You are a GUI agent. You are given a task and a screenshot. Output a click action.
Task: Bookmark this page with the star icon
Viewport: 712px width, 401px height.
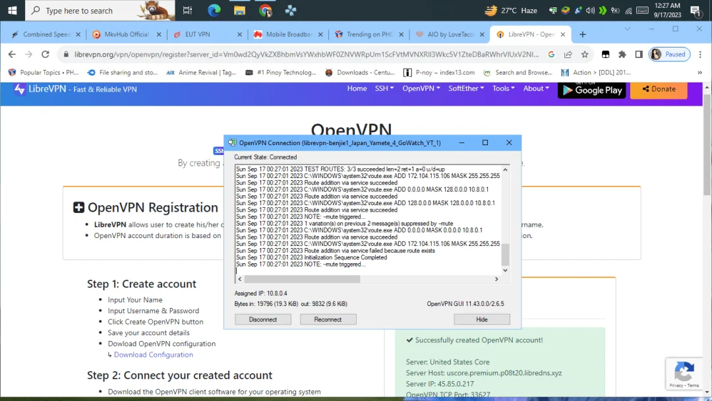[585, 54]
